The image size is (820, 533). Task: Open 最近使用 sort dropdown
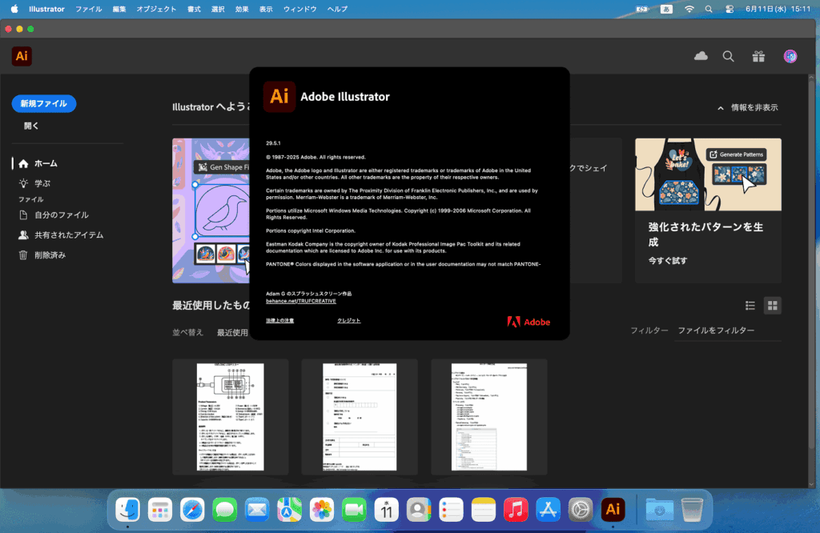tap(233, 332)
